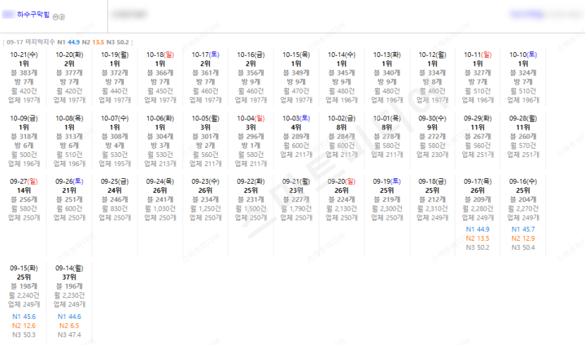Click the 블 377개 blog count

point(69,73)
